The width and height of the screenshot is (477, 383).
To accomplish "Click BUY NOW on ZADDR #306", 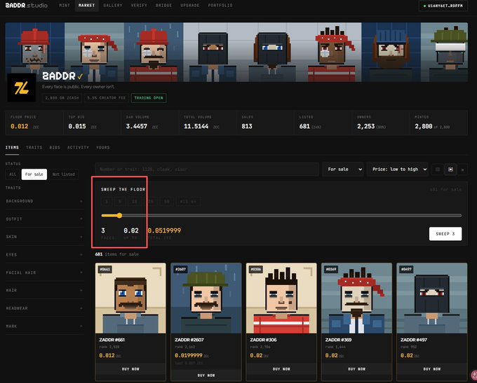I will pos(281,369).
